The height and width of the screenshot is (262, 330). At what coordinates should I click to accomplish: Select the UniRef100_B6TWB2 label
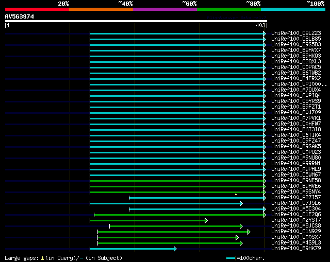coord(296,73)
